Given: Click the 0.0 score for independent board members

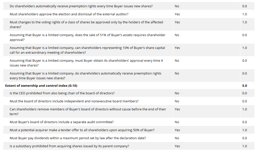Looking at the screenshot, I should [244, 101].
